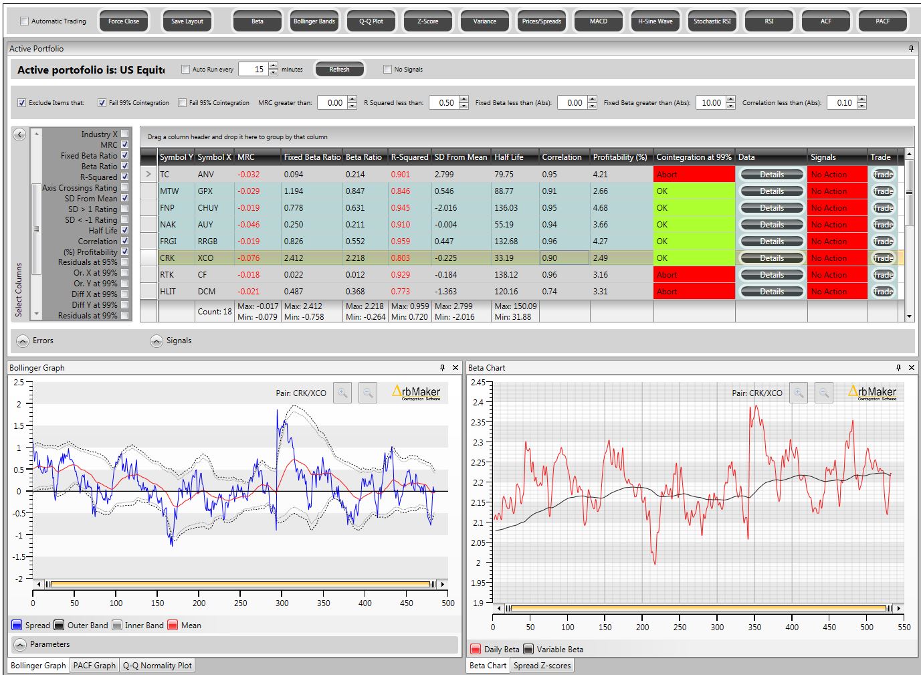Uncheck Fail 99% Cointegration filter
921x675 pixels.
pyautogui.click(x=102, y=103)
